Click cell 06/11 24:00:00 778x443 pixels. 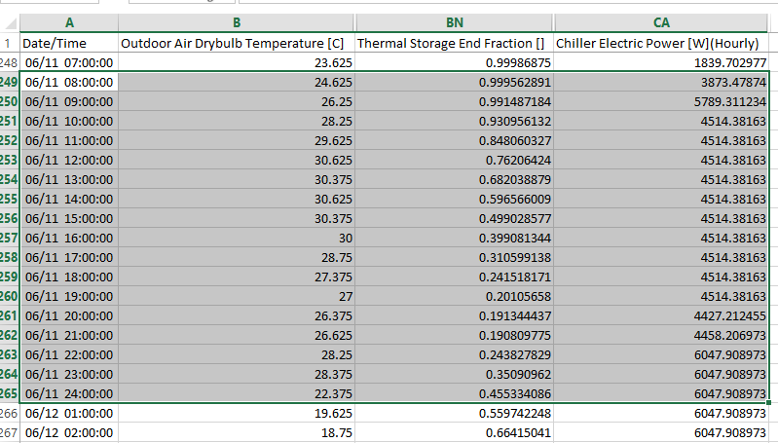point(69,394)
